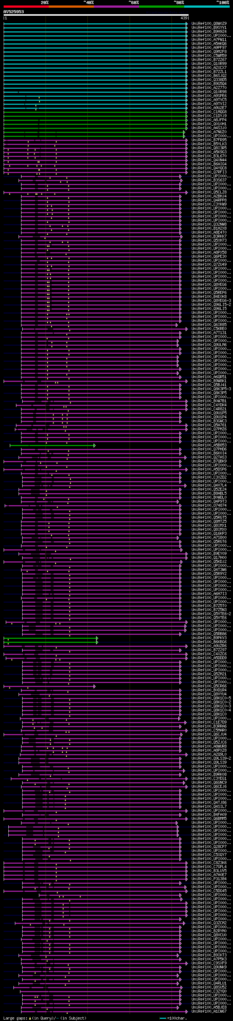Select the UniRef100_A2BHJ4 label
Screen dimensions: 233x1021
[209, 196]
